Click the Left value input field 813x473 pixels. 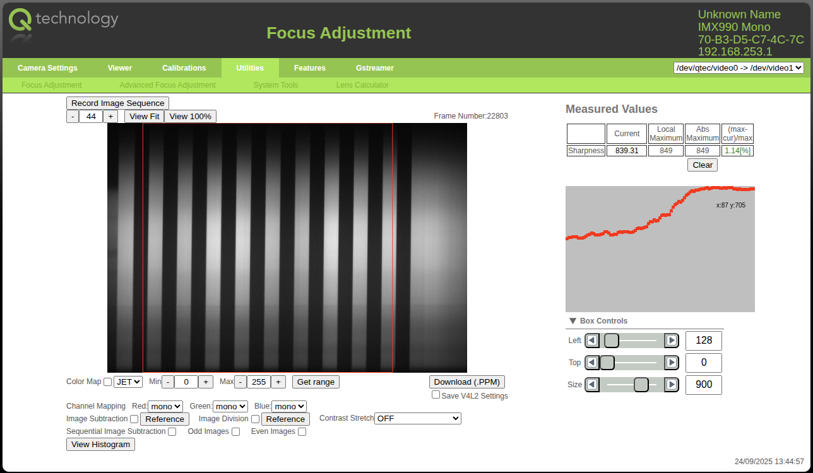tap(703, 341)
